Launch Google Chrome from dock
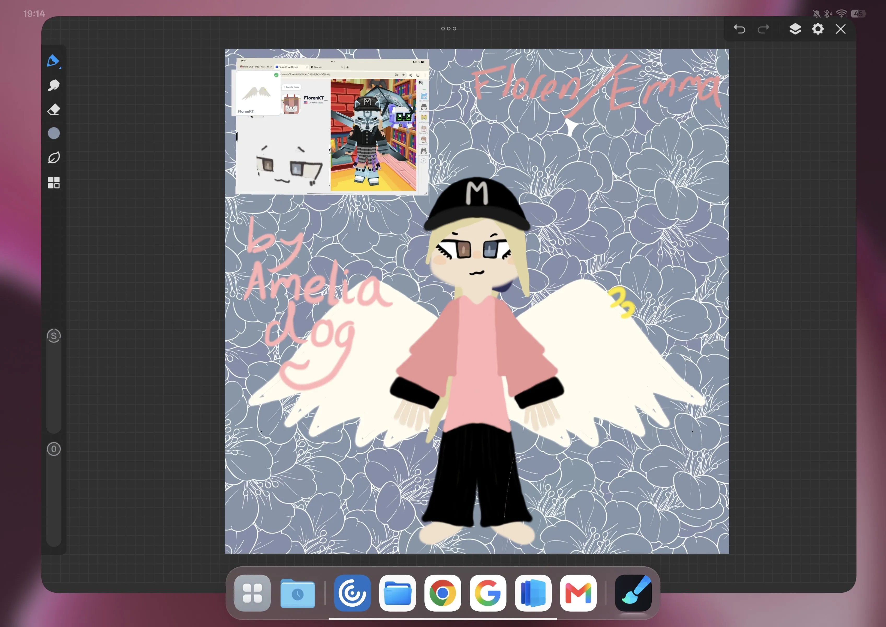The image size is (886, 627). click(x=442, y=593)
